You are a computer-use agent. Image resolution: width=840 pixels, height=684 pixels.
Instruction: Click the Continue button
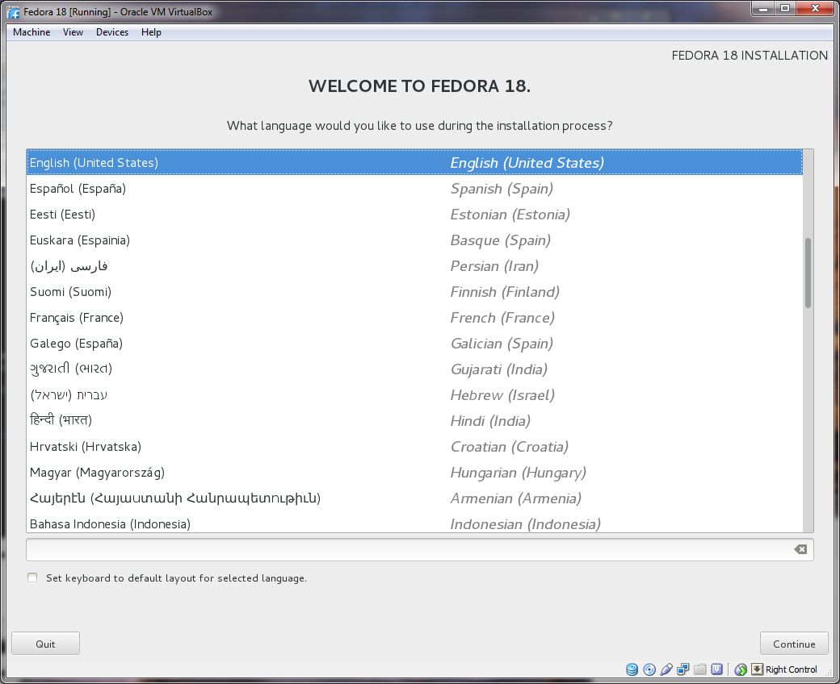(x=794, y=644)
